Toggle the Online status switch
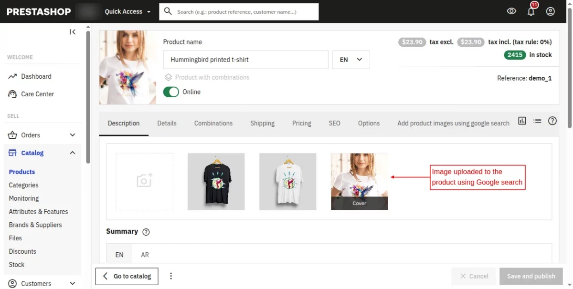Viewport: 573px width, 289px height. tap(171, 92)
